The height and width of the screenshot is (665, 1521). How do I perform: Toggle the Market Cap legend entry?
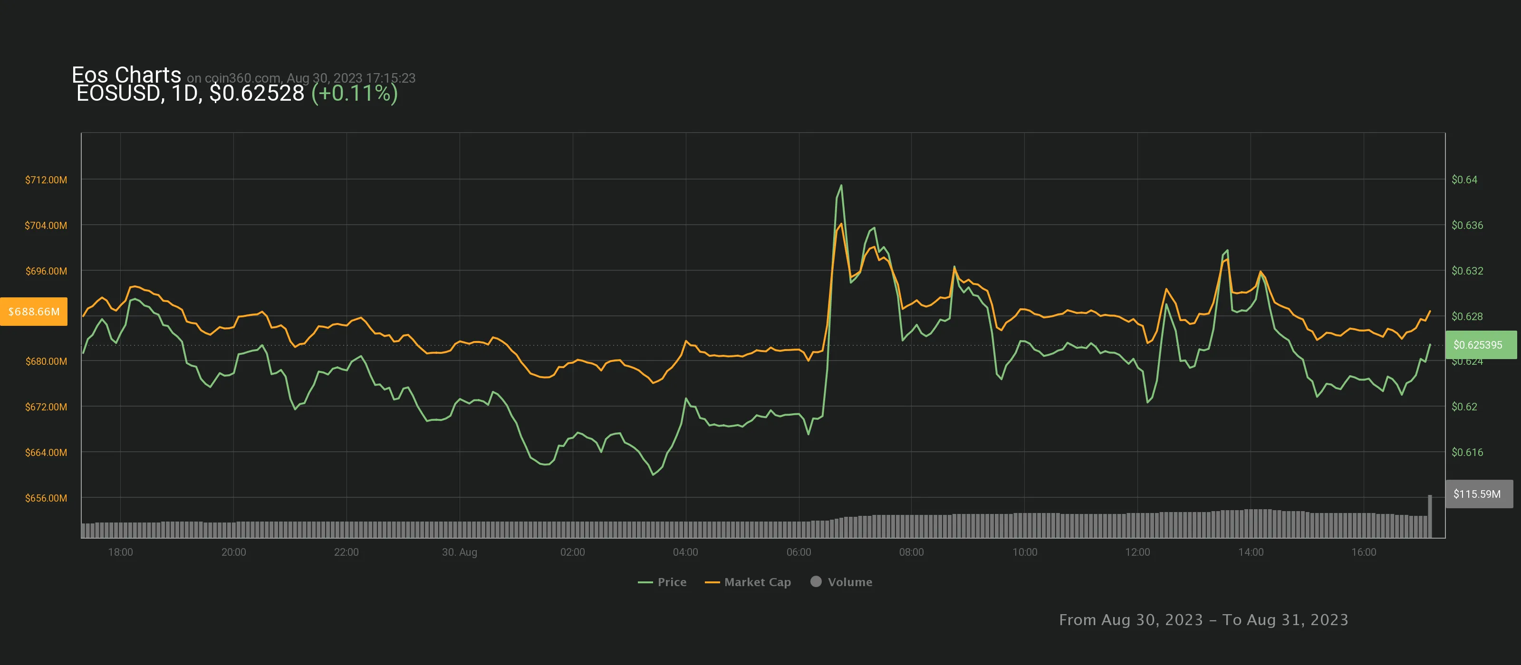click(x=757, y=582)
